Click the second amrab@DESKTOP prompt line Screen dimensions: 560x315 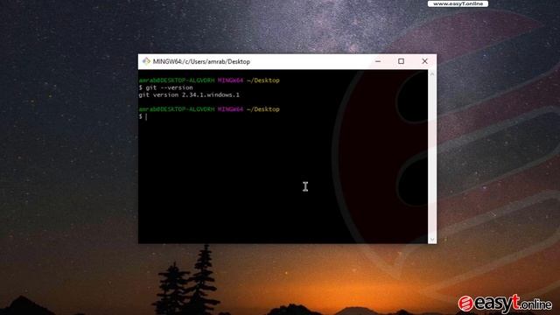pos(209,109)
